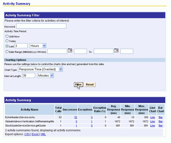Click the Exception Ratio (%) column header
Viewport: 171px width, 143px height.
100,109
